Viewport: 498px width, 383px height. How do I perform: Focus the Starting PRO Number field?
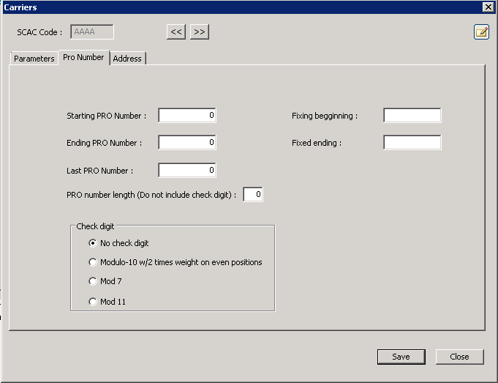[187, 116]
